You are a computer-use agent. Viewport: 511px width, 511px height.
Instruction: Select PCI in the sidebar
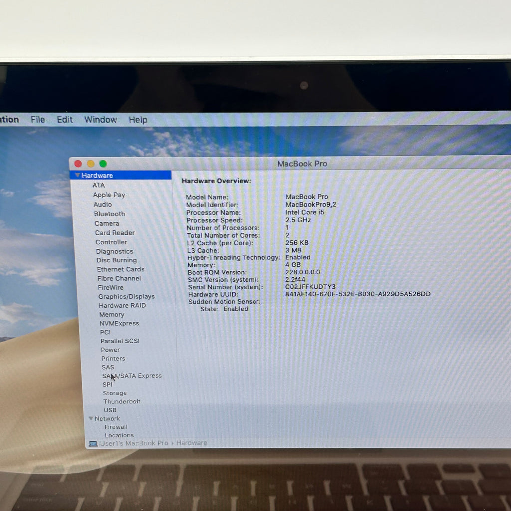click(x=105, y=332)
